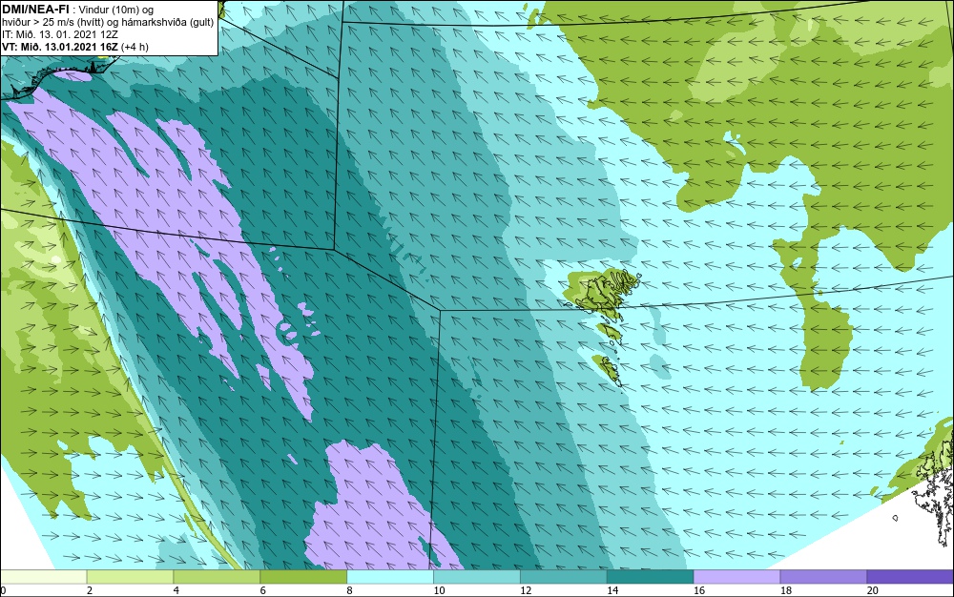Click the 0–2 m/s pale yellow legend swatch
Image resolution: width=954 pixels, height=597 pixels.
[x=43, y=577]
